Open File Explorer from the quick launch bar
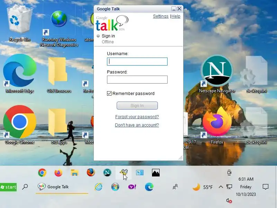The height and width of the screenshot is (208, 277). coord(74,173)
